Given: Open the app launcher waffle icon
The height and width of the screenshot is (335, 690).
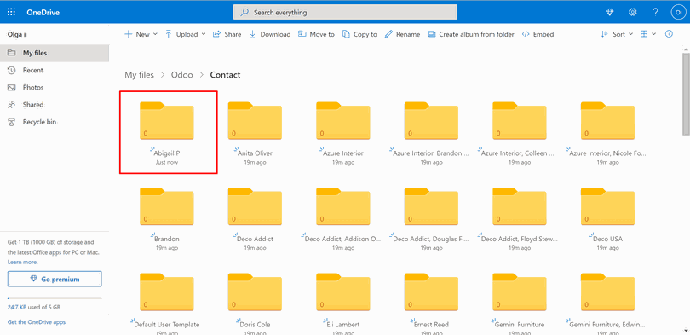Looking at the screenshot, I should (x=11, y=12).
